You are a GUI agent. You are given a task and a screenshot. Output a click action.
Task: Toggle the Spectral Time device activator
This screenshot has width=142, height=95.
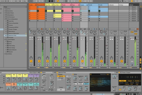point(57,72)
